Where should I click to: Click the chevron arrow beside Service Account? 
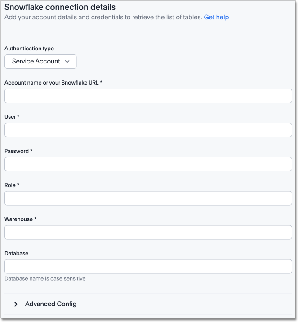(67, 62)
